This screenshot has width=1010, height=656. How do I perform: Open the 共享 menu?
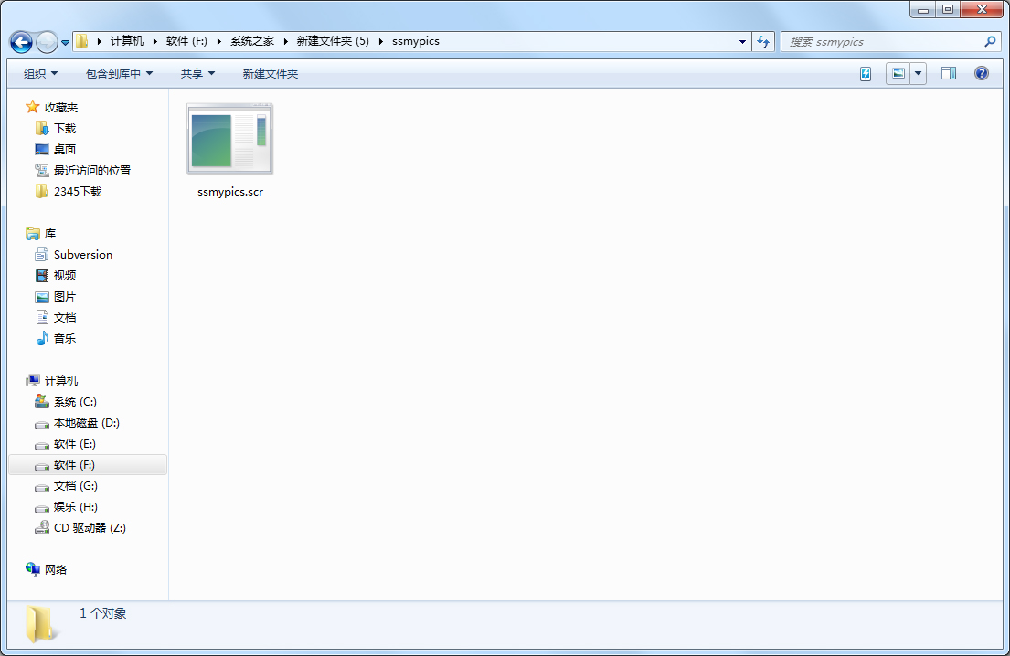click(197, 74)
